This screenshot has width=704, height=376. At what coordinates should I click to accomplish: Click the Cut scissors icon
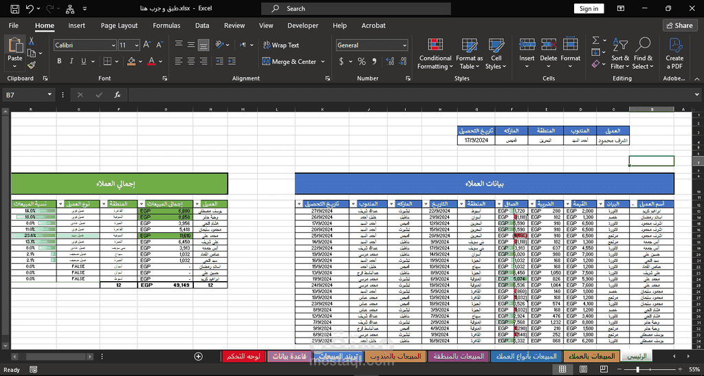[32, 41]
